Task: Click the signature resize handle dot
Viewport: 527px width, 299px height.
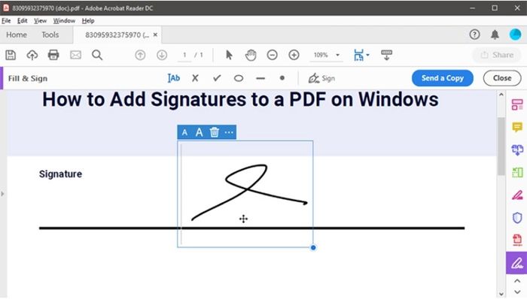Action: [313, 248]
